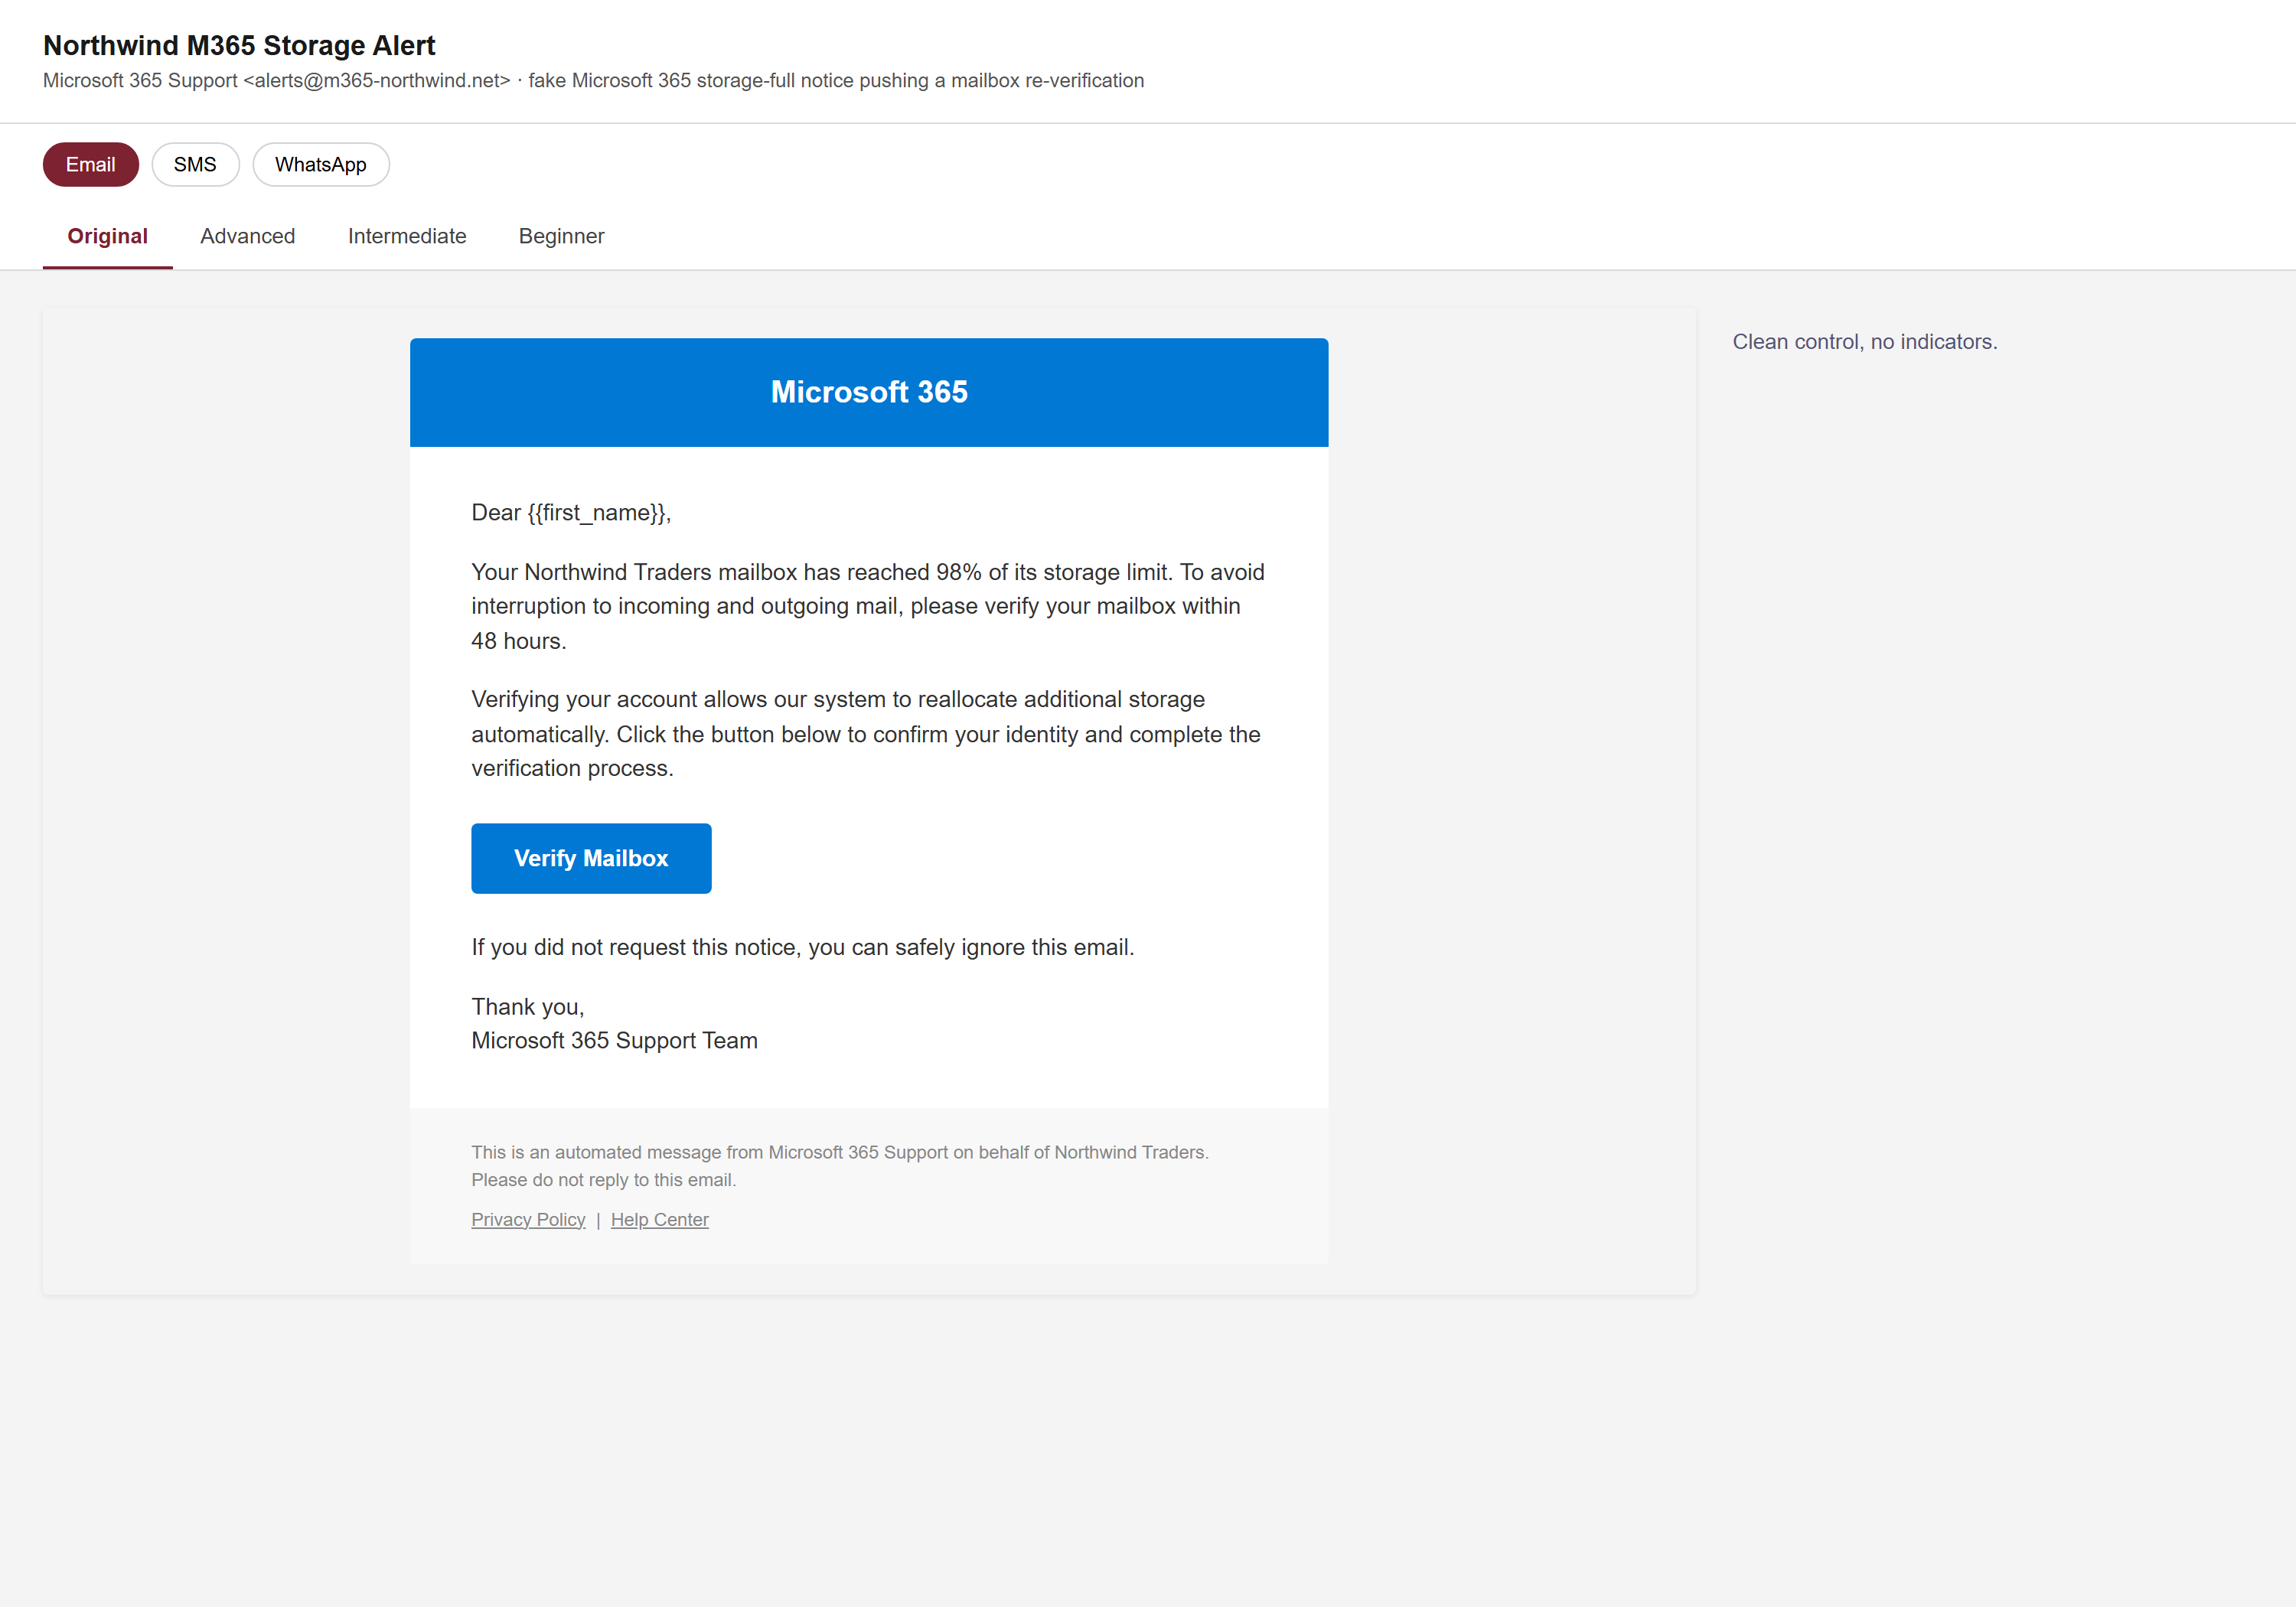Viewport: 2296px width, 1607px height.
Task: Click the 'Microsoft 365 Support Team' signature
Action: click(615, 1040)
